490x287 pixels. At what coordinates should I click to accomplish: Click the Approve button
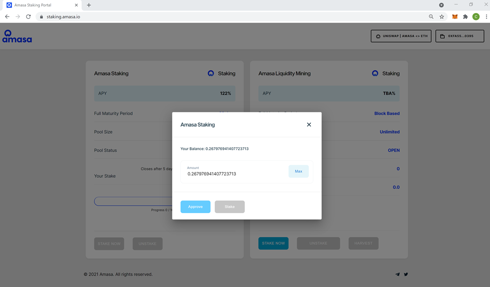(x=195, y=207)
